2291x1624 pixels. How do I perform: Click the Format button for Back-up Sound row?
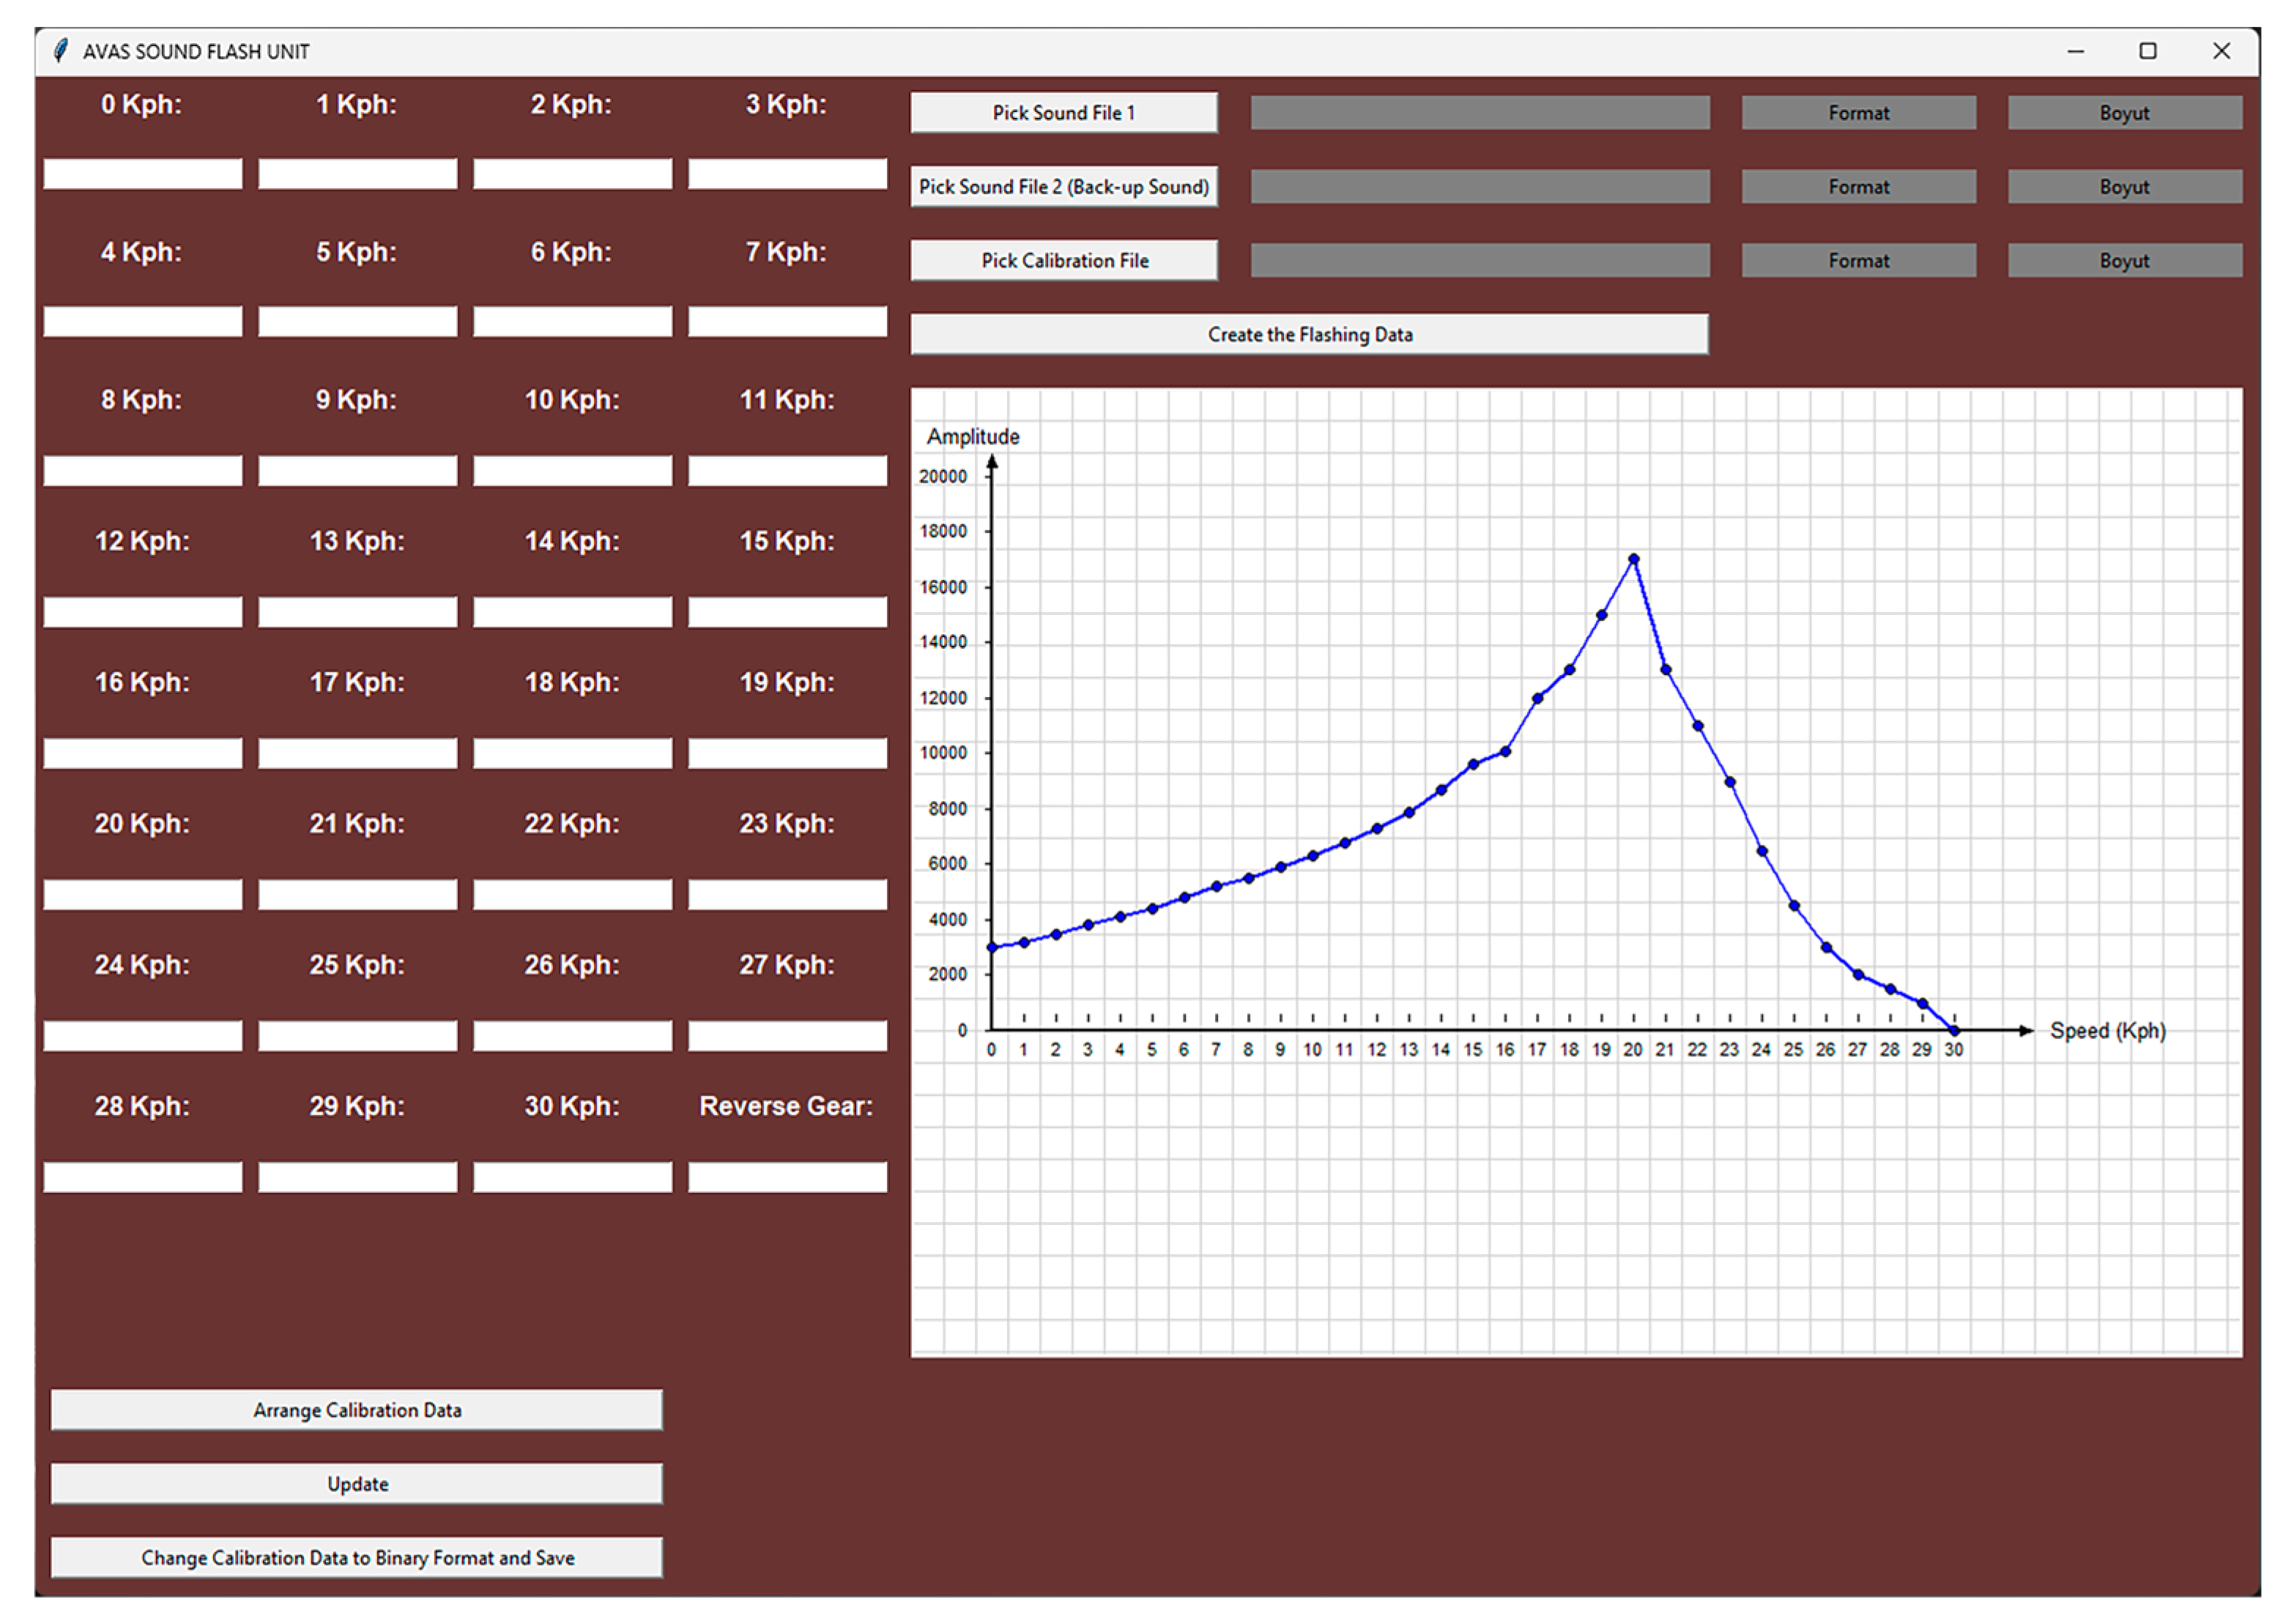1859,187
